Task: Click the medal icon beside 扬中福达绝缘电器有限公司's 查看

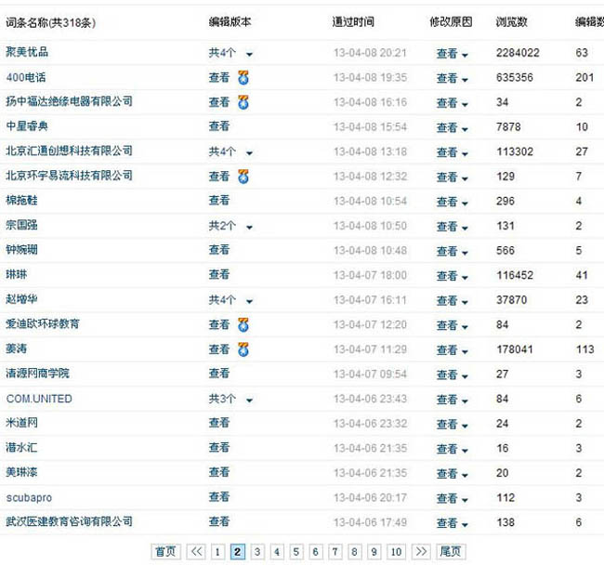Action: [x=243, y=102]
